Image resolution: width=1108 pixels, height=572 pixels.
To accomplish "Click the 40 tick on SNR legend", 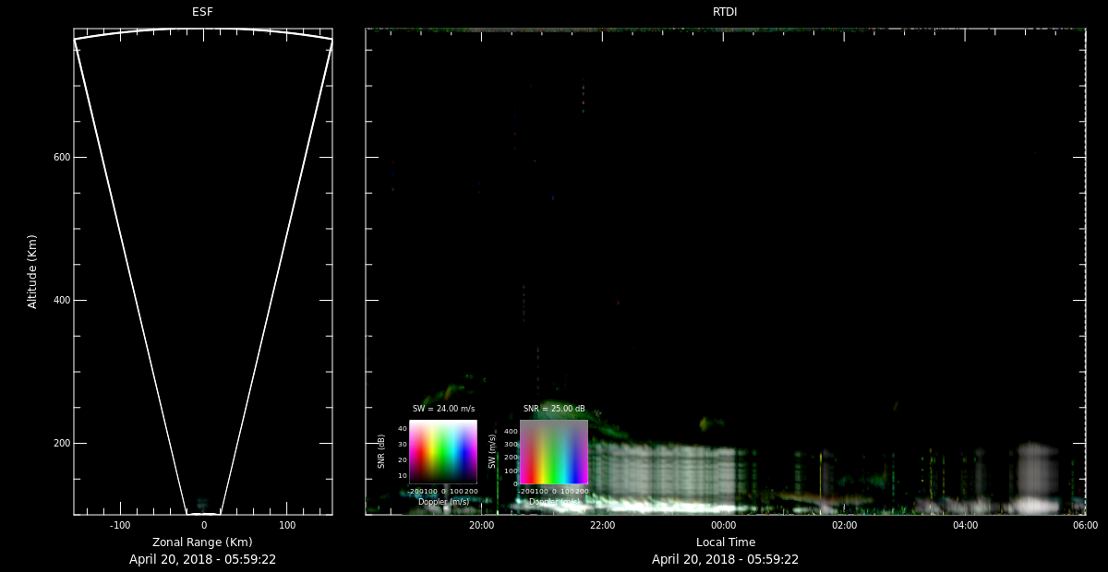I will [403, 428].
